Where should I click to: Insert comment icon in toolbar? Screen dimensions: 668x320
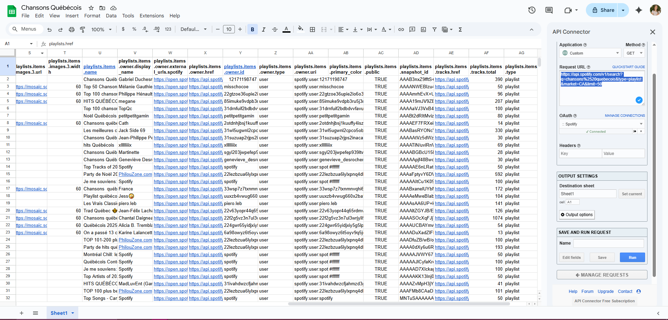point(412,30)
